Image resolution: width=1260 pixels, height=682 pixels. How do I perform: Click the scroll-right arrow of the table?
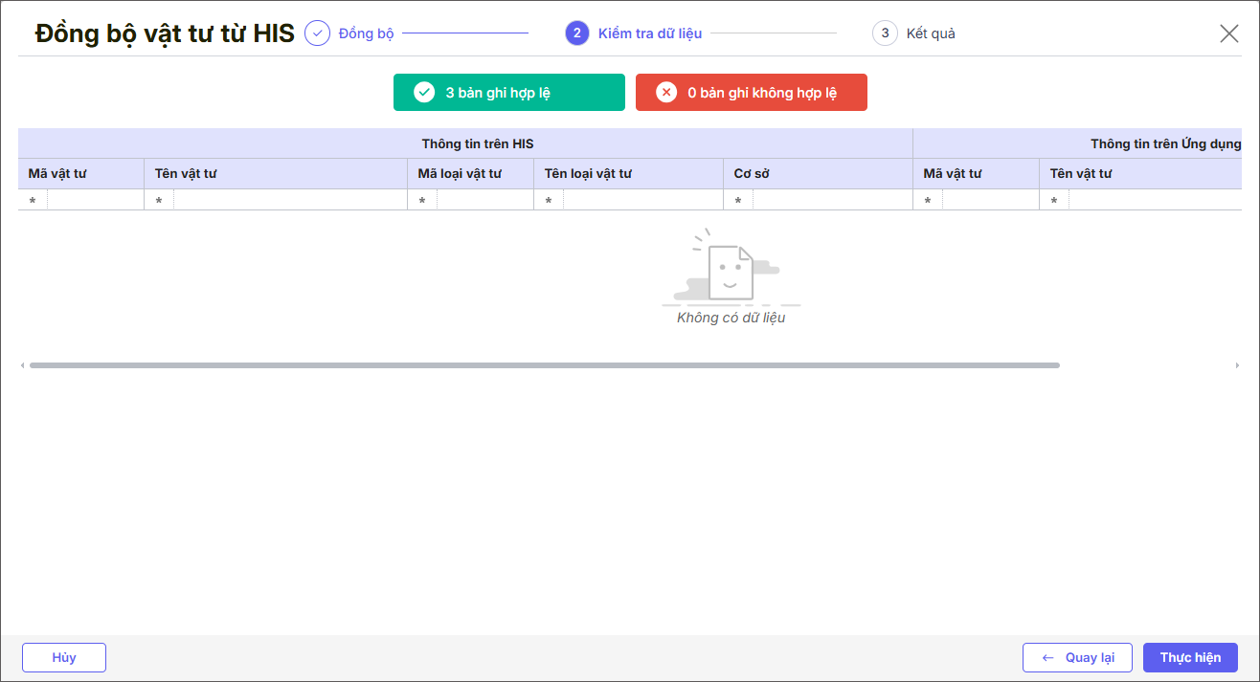tap(1237, 365)
